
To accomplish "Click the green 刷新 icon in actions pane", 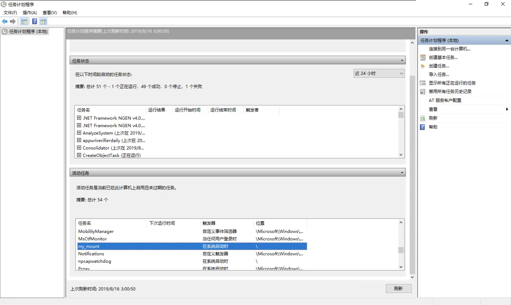I will click(423, 118).
